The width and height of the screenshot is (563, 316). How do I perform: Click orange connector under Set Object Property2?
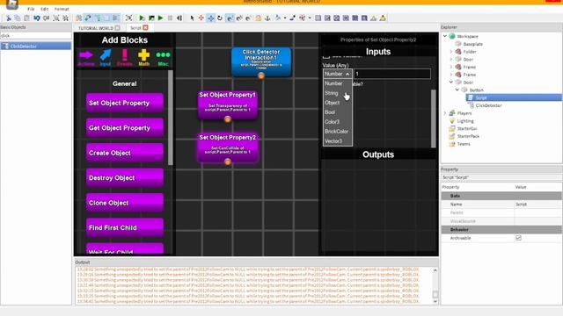[x=228, y=162]
